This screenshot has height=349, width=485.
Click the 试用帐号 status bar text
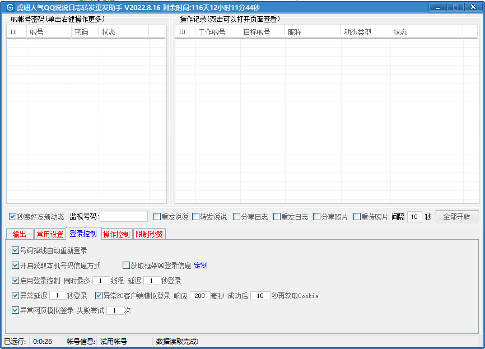point(114,342)
